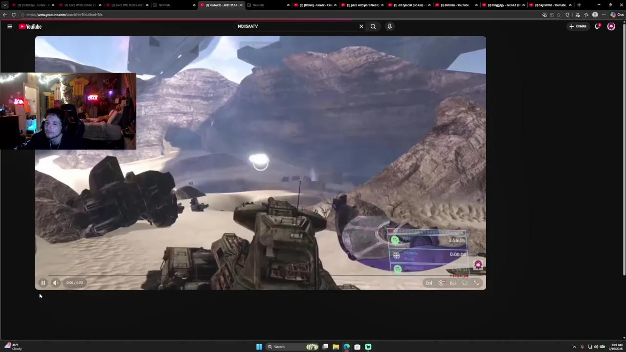Reload the current page
The width and height of the screenshot is (626, 352).
[14, 15]
